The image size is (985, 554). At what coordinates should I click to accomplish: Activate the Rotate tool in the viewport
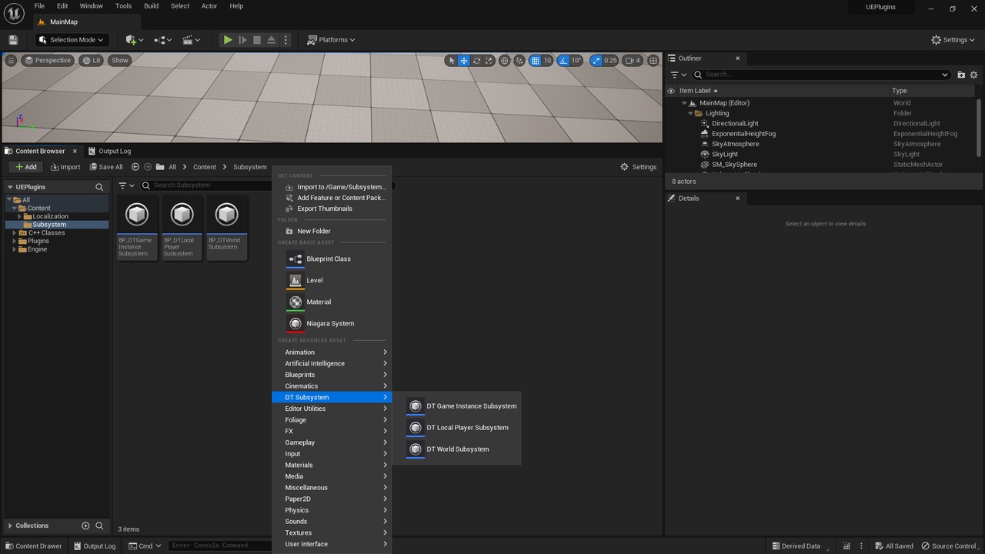coord(477,60)
